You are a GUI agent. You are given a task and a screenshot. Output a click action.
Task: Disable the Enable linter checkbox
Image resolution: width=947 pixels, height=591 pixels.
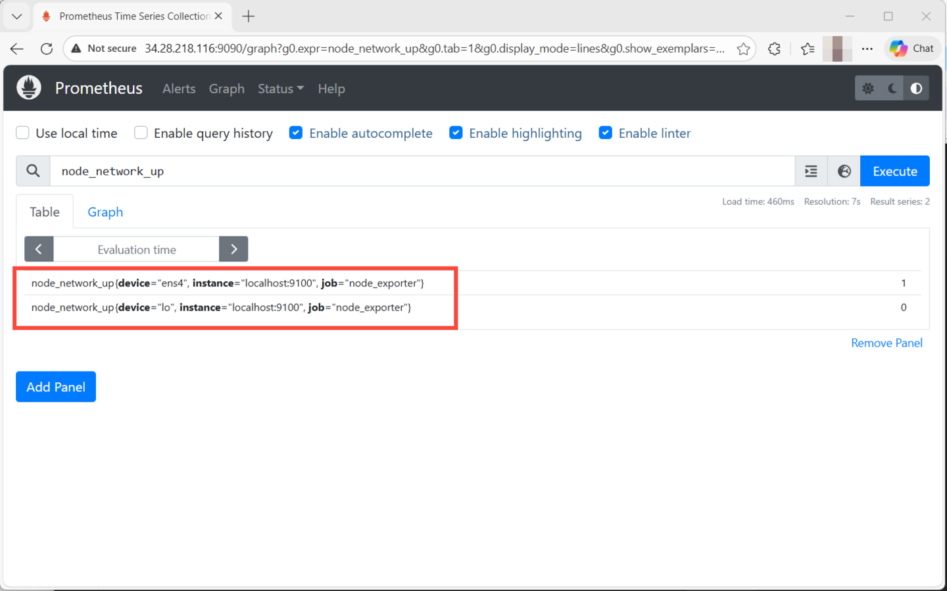[605, 133]
